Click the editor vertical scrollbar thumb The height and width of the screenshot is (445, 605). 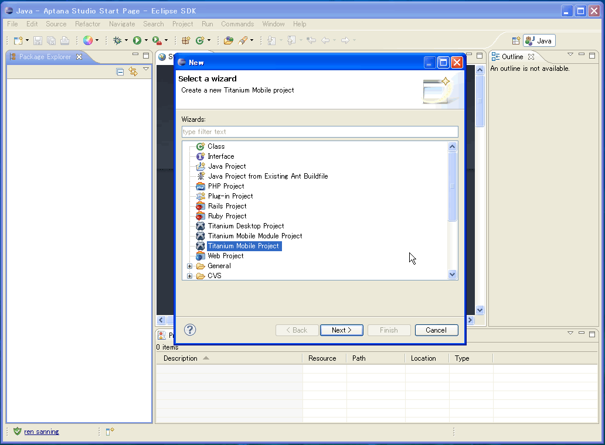click(x=480, y=101)
